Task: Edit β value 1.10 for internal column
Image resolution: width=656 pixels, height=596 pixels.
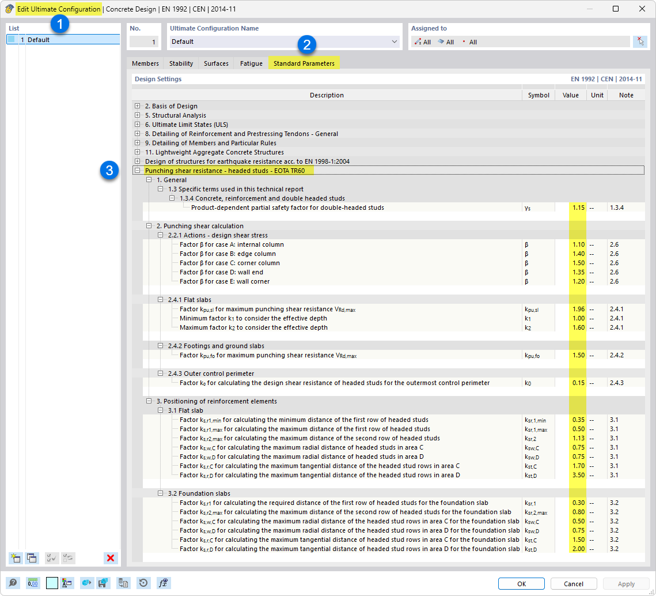Action: click(x=578, y=244)
